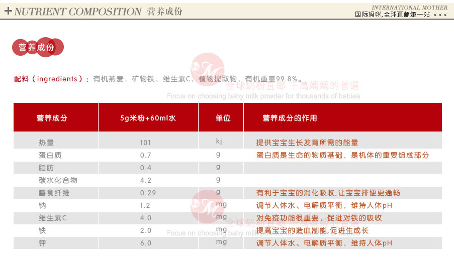Select the 营养成分的作用 column header
Image resolution: width=454 pixels, height=261 pixels.
pyautogui.click(x=290, y=118)
